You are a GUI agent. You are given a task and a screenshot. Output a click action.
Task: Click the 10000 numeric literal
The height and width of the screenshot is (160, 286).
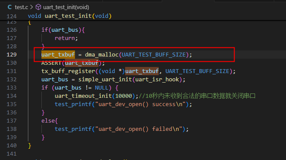123,96
